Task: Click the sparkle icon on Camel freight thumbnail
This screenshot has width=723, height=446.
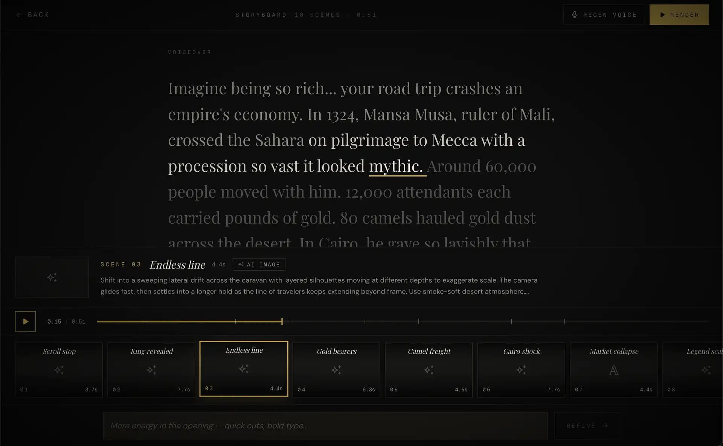Action: click(x=429, y=370)
